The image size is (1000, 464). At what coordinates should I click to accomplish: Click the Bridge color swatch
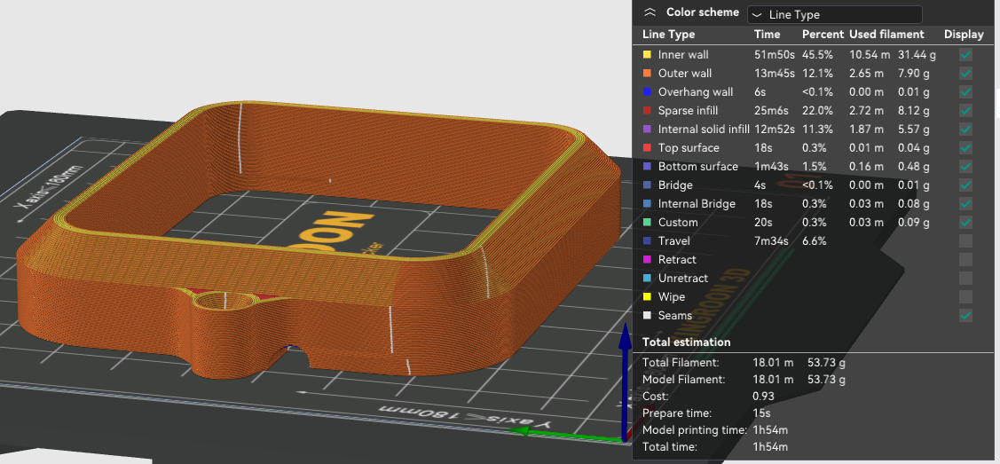click(647, 185)
